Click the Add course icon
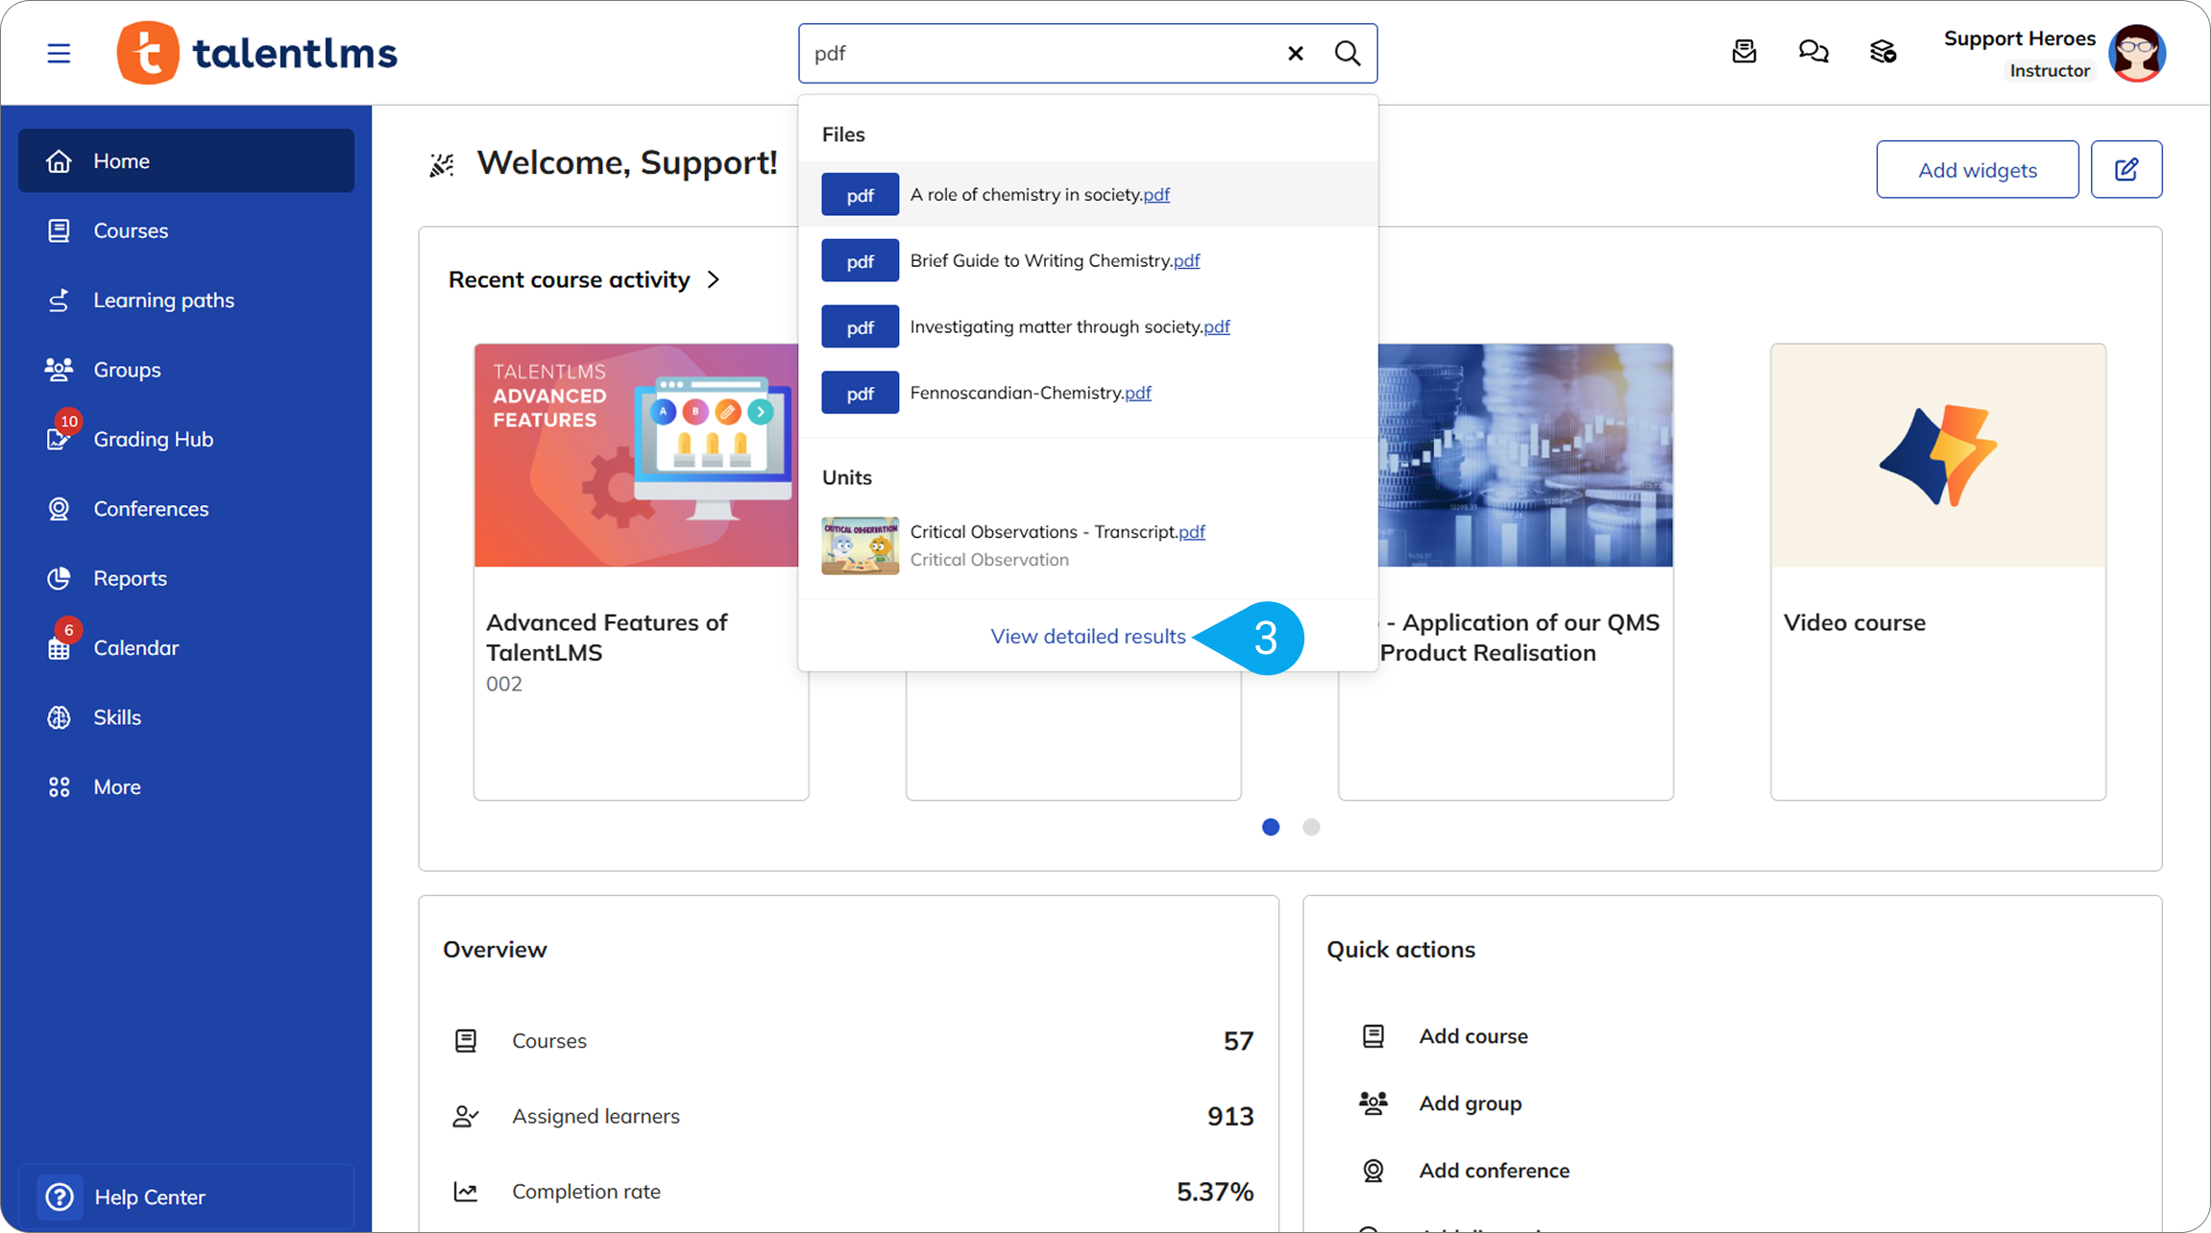Viewport: 2211px width, 1233px height. click(x=1373, y=1036)
